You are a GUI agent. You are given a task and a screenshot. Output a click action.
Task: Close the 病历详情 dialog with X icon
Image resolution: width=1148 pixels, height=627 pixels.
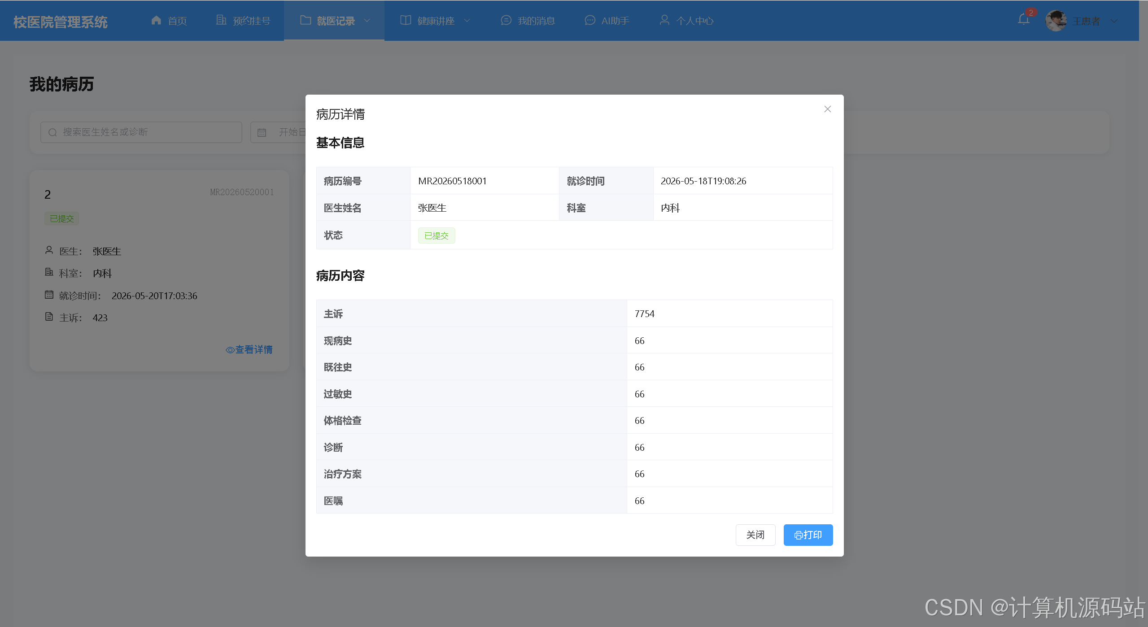(x=827, y=109)
